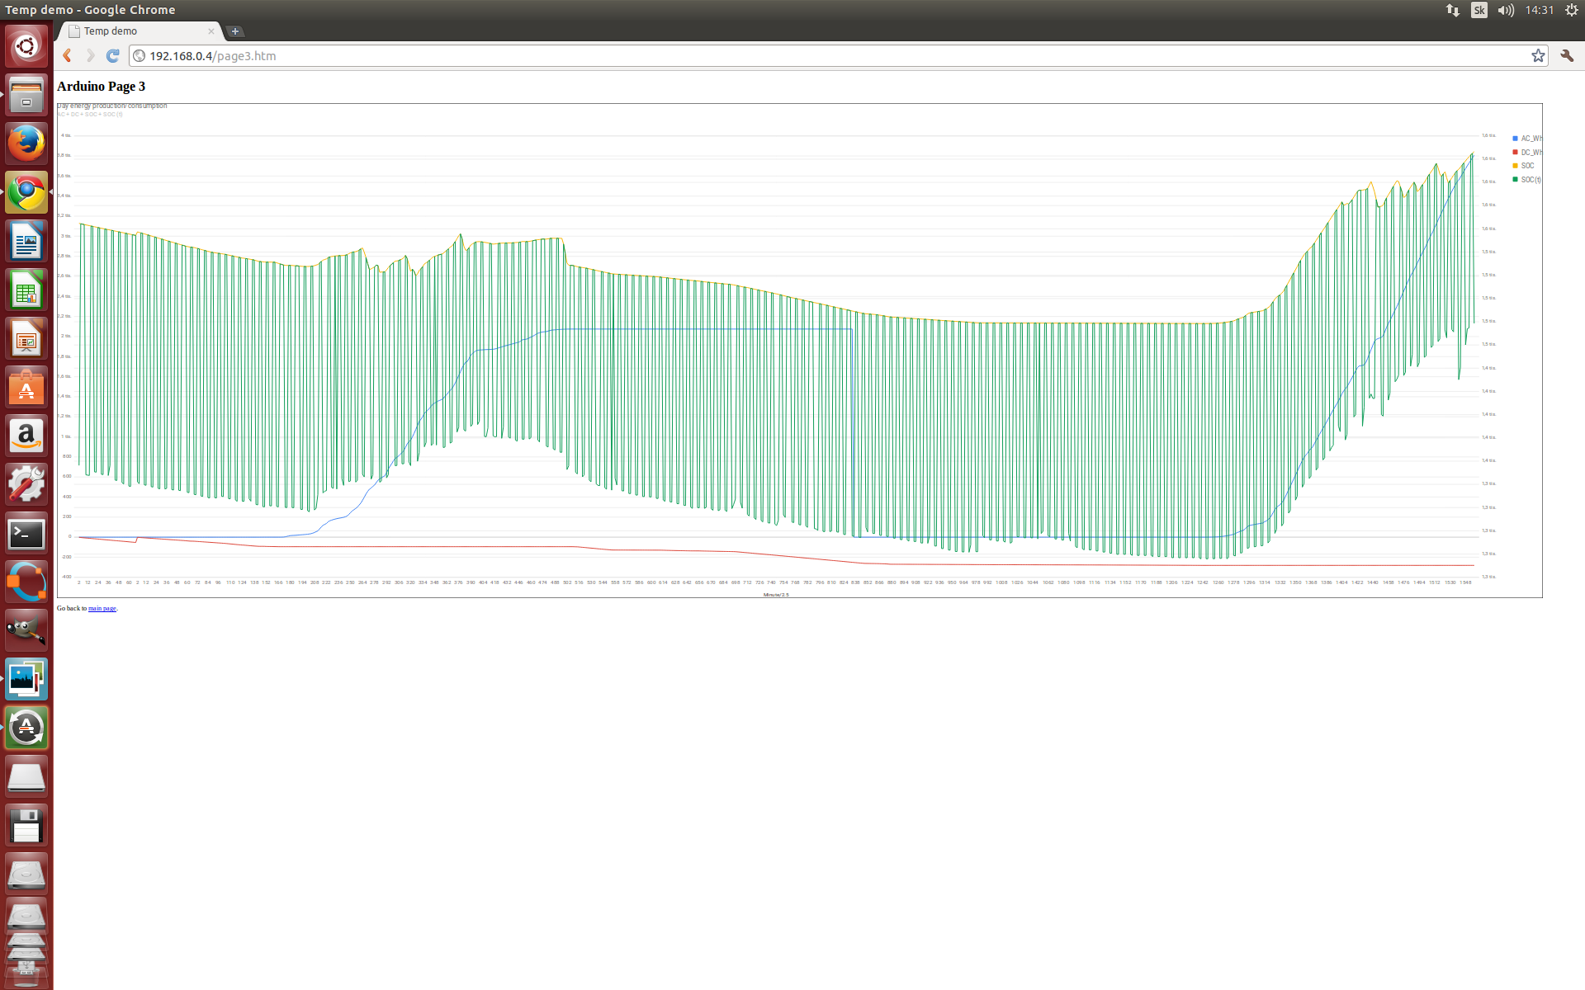Open the keyboard layout Sk indicator
This screenshot has height=990, width=1585.
pyautogui.click(x=1479, y=10)
